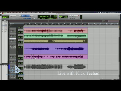121x91 pixels.
Task: Open the Tracks list pop-up menu
Action: click(8, 20)
